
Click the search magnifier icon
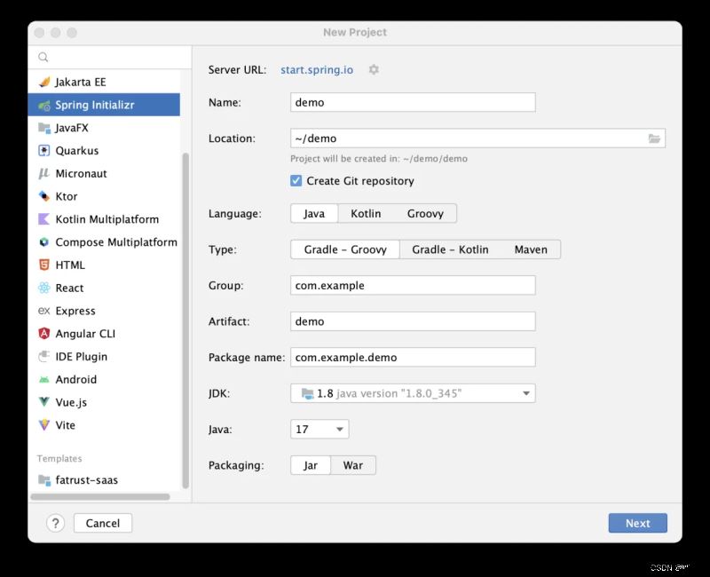43,57
